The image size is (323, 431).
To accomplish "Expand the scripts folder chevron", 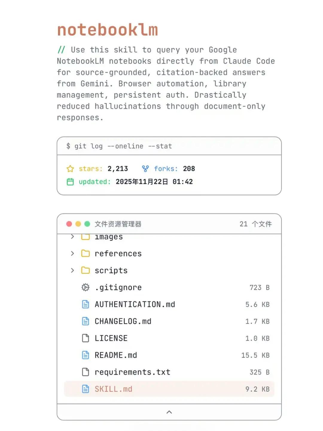I will pyautogui.click(x=72, y=270).
